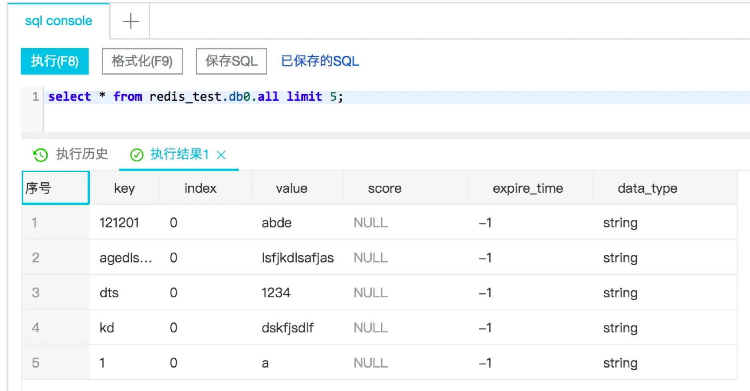This screenshot has width=750, height=391.
Task: Open the 已保存的SQL link
Action: tap(320, 61)
